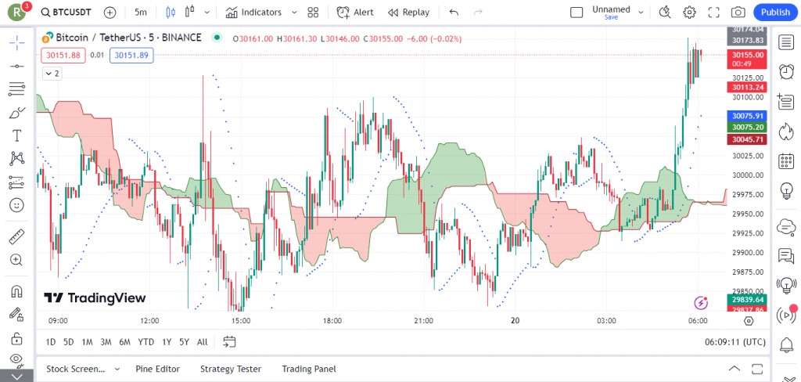
Task: Select the crosshair cursor tool
Action: point(17,43)
